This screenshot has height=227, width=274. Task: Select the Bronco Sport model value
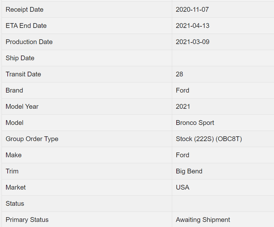click(x=195, y=123)
